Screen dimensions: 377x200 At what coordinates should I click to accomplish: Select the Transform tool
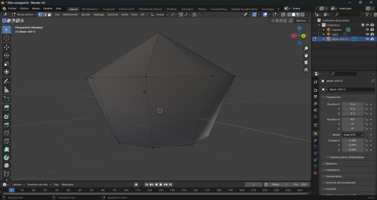point(6,72)
